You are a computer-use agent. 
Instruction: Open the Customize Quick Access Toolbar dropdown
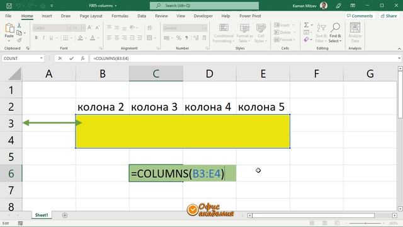52,6
